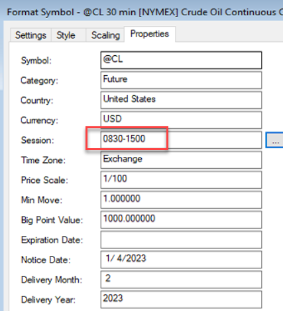Select the Properties tab
This screenshot has height=311, width=283.
150,34
